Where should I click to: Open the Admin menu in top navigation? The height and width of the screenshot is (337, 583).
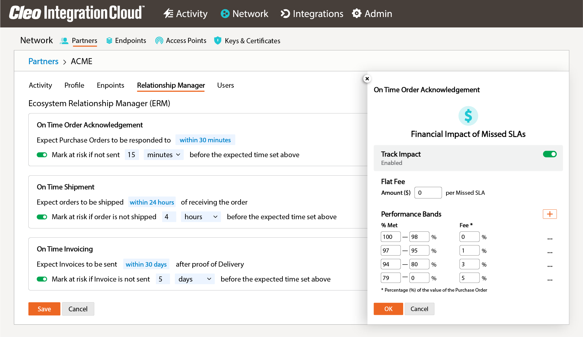pyautogui.click(x=372, y=14)
